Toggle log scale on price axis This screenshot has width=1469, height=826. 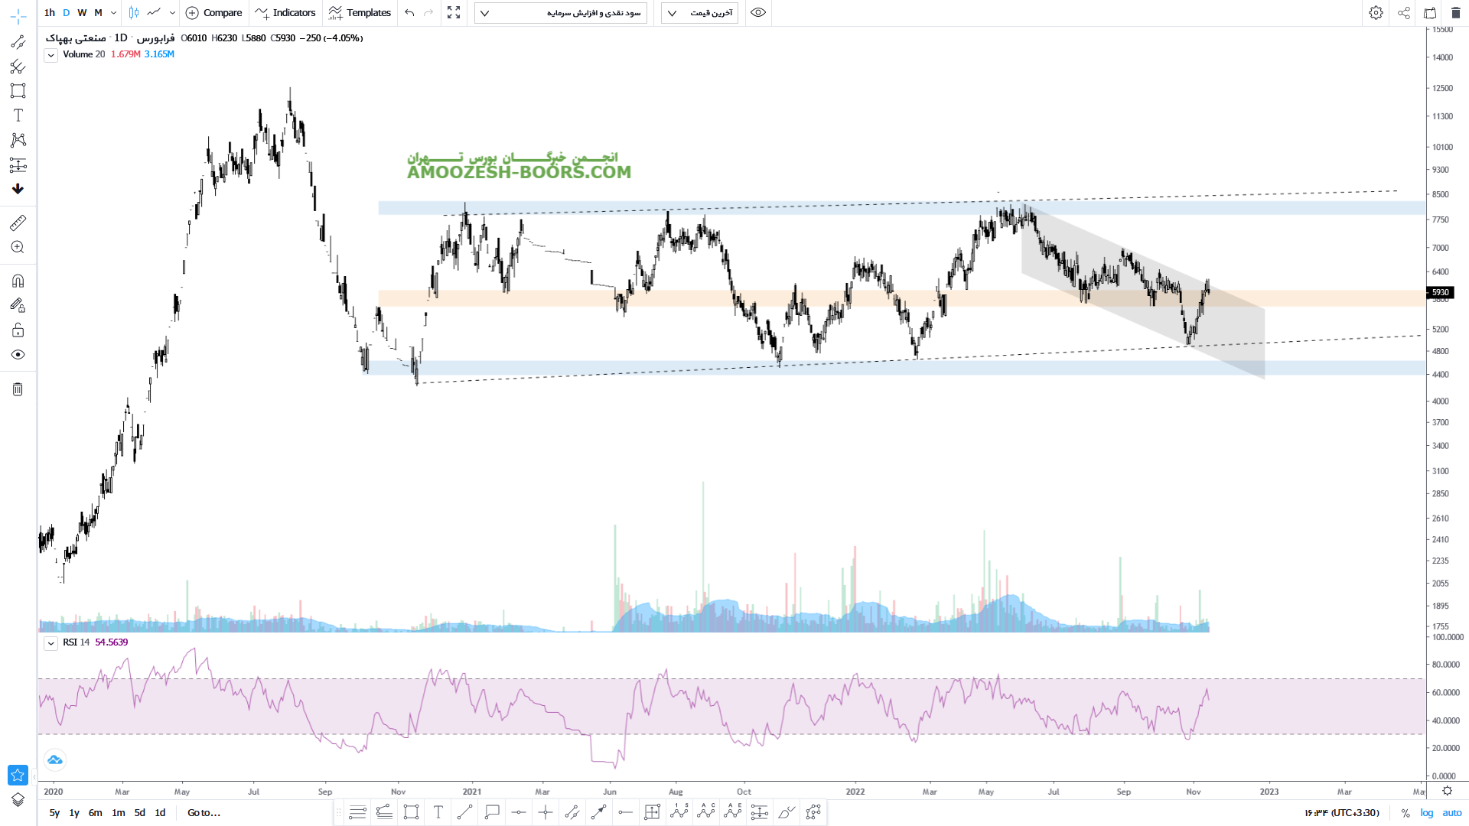click(1427, 813)
